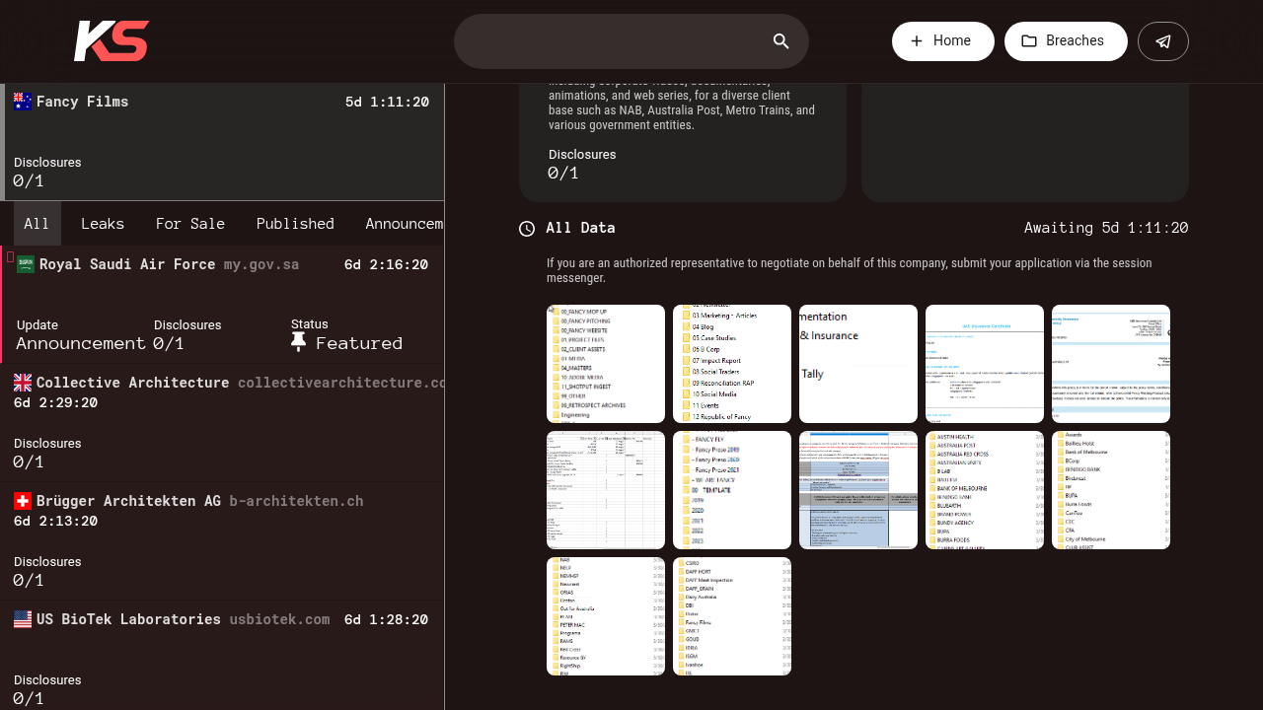Open the blue-shaded document thumbnail
Image resolution: width=1263 pixels, height=710 pixels.
point(858,490)
